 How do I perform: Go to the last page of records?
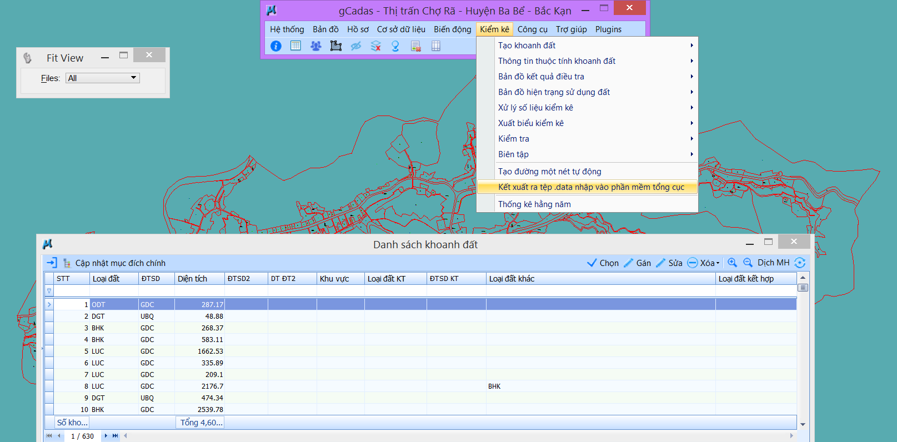pos(116,436)
